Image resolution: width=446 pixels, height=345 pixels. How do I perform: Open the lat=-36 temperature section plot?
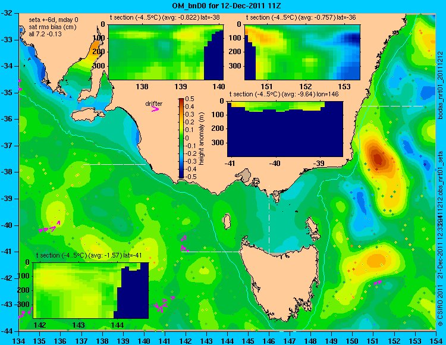tap(302, 52)
